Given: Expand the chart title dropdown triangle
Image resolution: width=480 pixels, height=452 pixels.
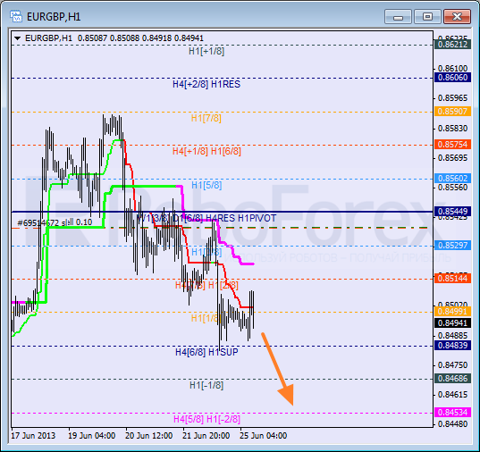Looking at the screenshot, I should (x=18, y=38).
